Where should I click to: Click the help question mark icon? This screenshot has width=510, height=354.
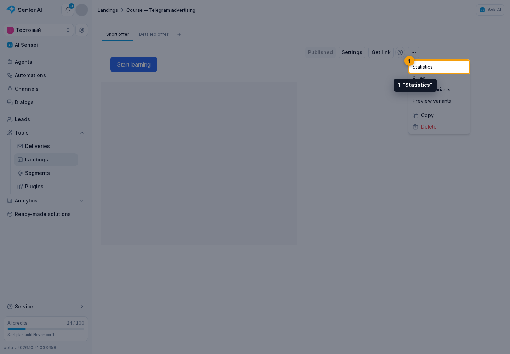400,52
